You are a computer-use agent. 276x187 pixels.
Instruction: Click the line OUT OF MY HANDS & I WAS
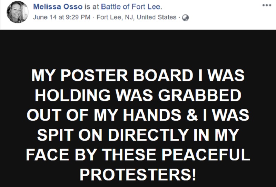(138, 115)
